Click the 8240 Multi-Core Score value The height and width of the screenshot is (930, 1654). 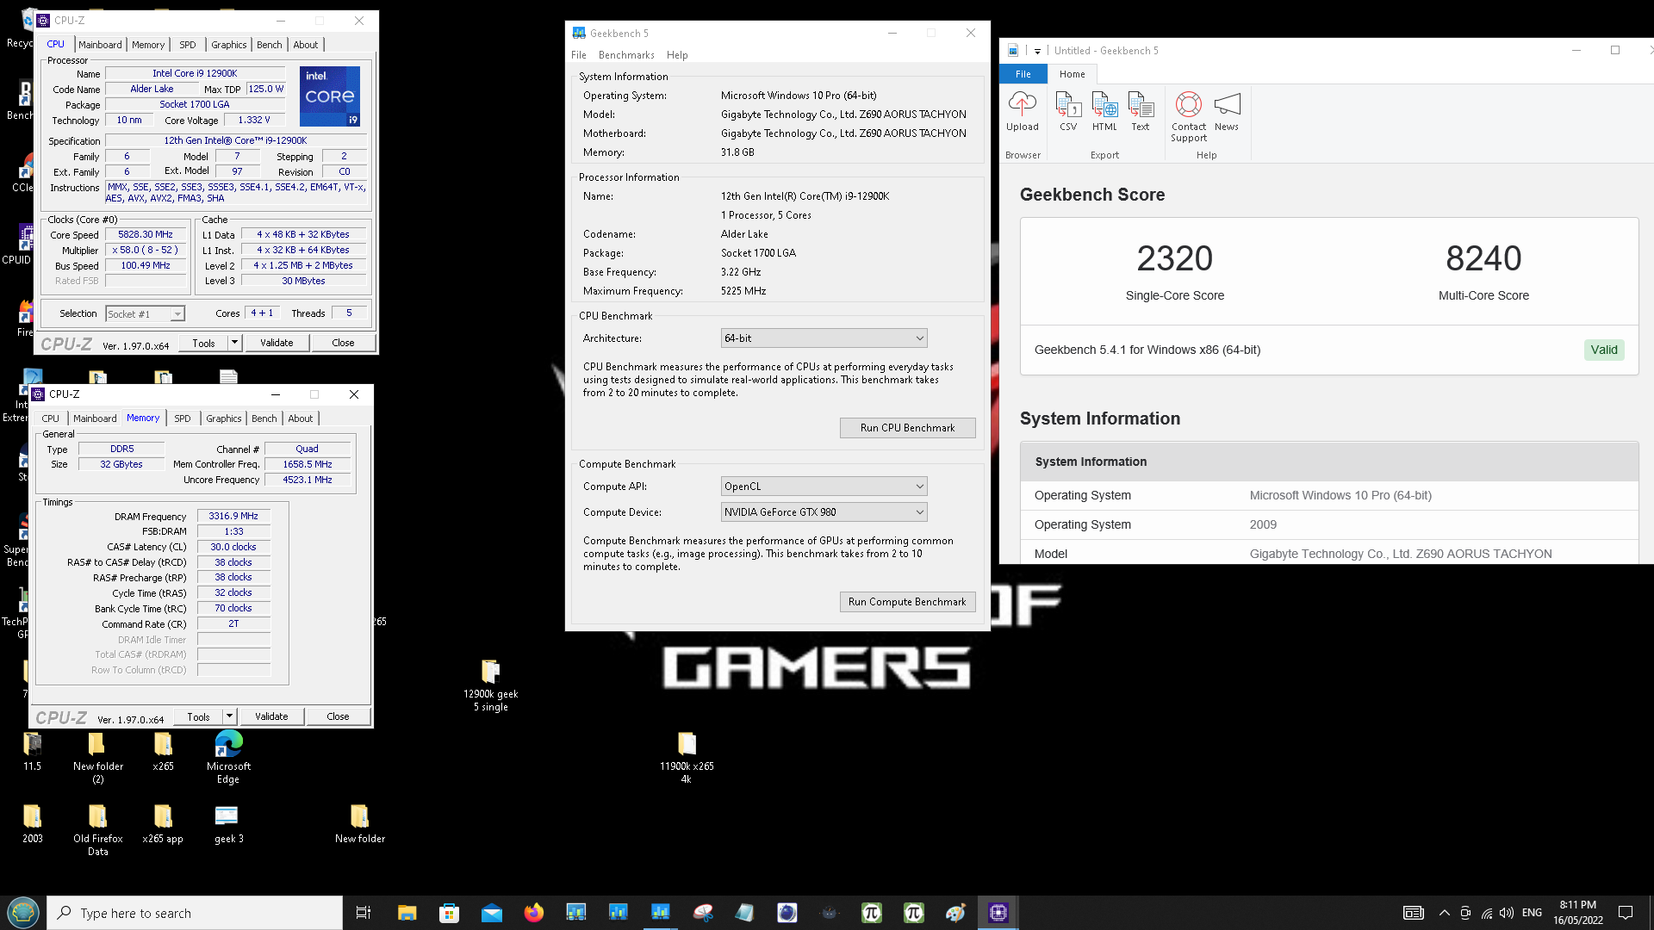[x=1484, y=258]
